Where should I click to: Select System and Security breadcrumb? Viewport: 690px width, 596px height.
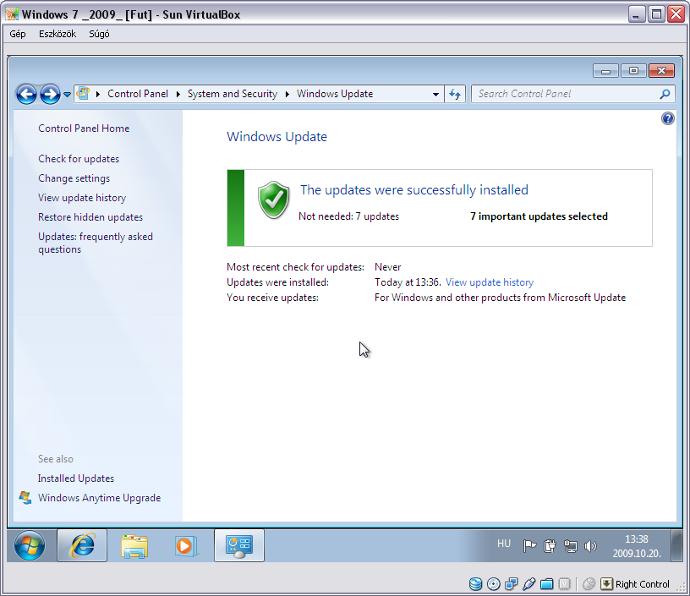pyautogui.click(x=233, y=94)
